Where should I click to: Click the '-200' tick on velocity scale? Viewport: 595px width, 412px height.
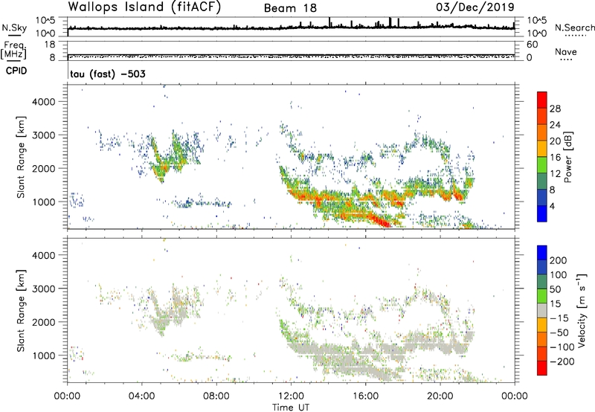[x=562, y=361]
